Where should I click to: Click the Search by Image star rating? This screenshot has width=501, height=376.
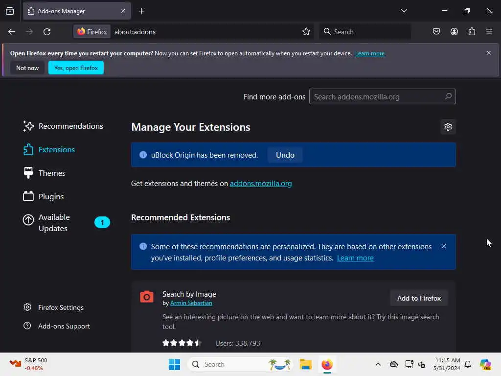182,343
